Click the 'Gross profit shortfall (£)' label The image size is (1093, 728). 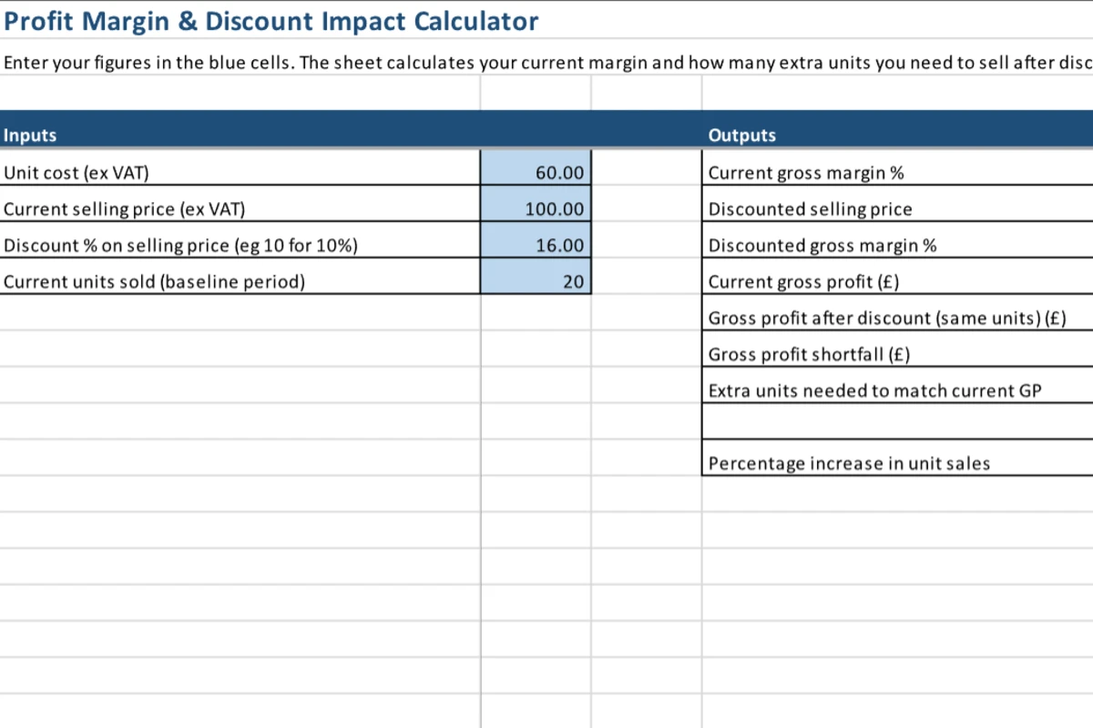point(809,355)
